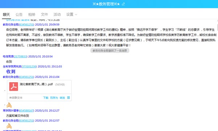Open the 公告 tab
The image size is (218, 131).
click(x=19, y=14)
